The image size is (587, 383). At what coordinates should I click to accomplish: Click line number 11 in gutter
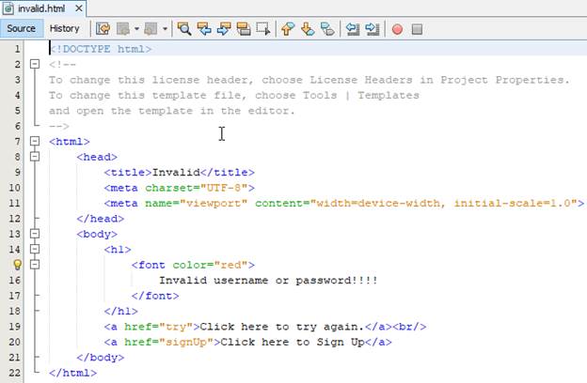pos(14,204)
